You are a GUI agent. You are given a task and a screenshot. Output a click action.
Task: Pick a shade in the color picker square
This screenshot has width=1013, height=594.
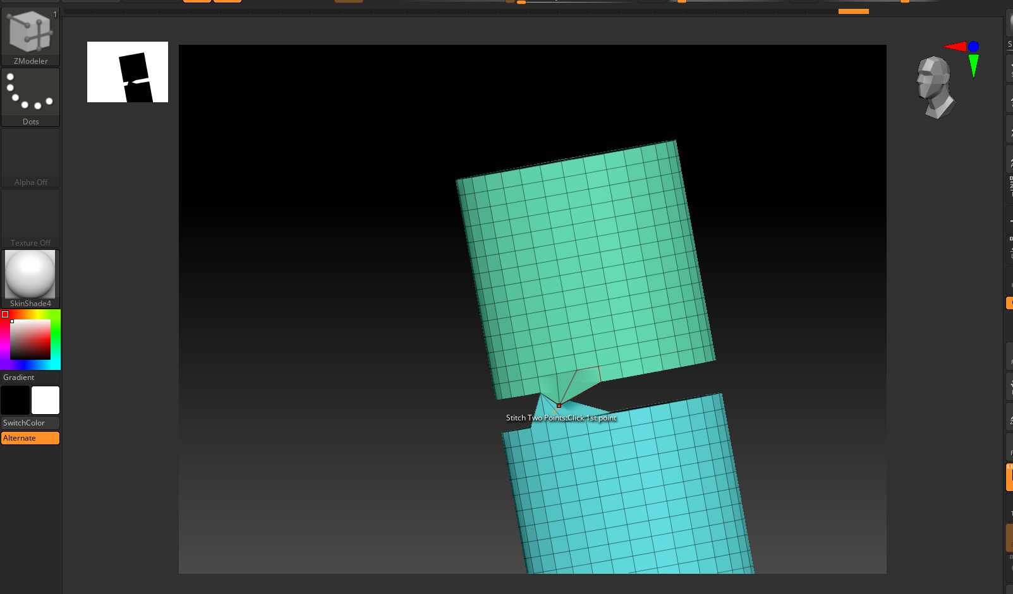click(30, 340)
